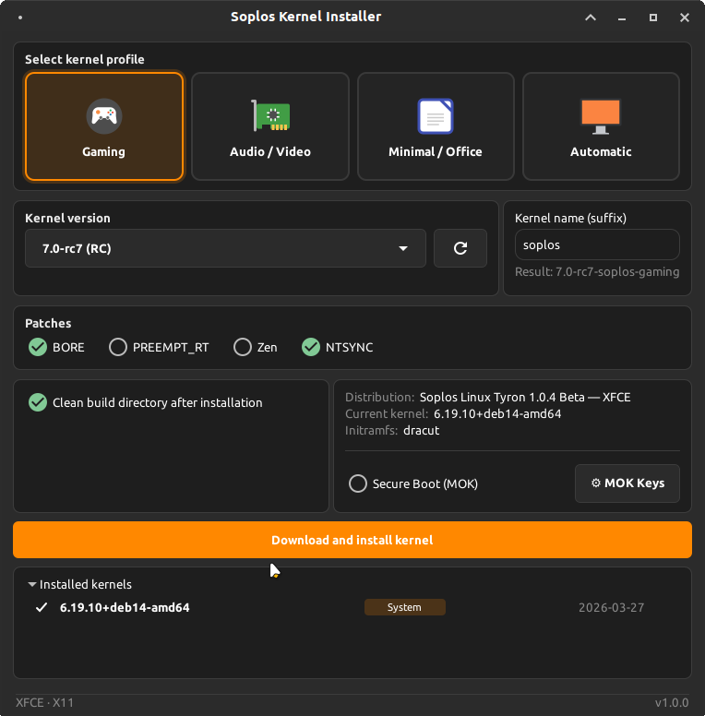Refresh the kernel version list

(460, 248)
